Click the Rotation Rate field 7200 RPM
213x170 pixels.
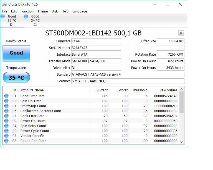pyautogui.click(x=171, y=55)
